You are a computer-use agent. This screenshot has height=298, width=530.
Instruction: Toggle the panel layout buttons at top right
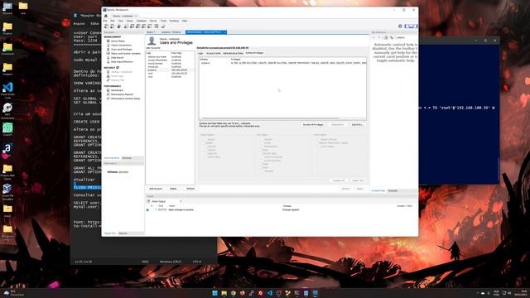(411, 26)
